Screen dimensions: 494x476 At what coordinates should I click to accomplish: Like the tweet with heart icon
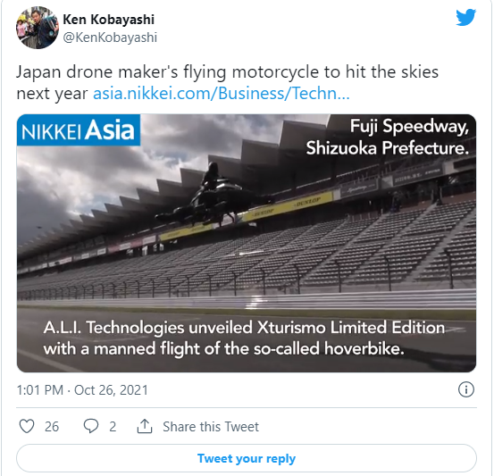pyautogui.click(x=27, y=426)
